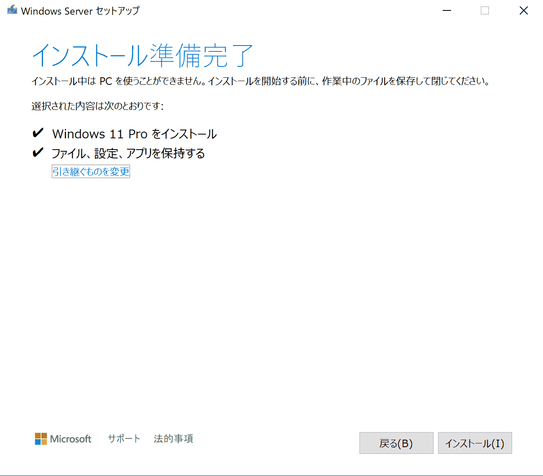Click the 選択された内容は次のとおりです text
This screenshot has height=476, width=543.
coord(97,106)
